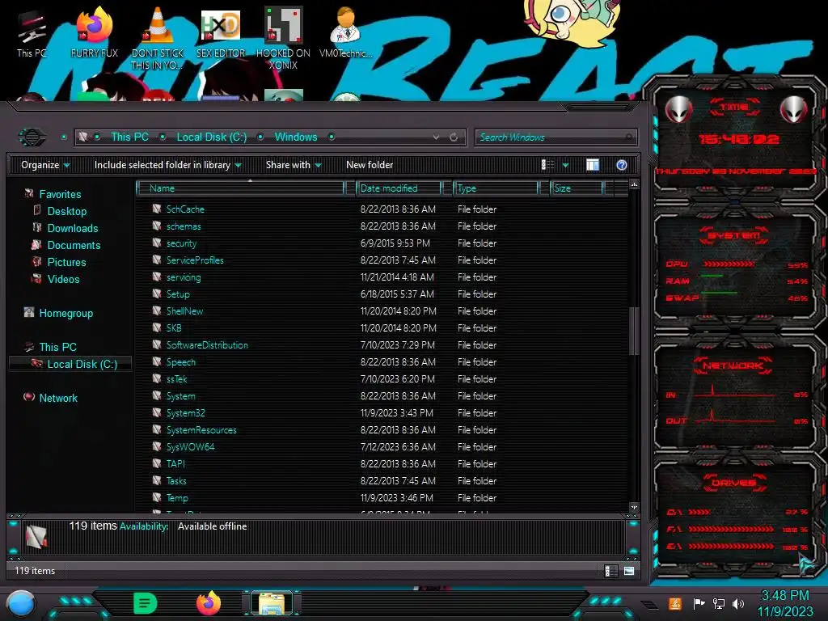This screenshot has height=621, width=828.
Task: Select the SoftwareDistribution folder
Action: pos(207,344)
